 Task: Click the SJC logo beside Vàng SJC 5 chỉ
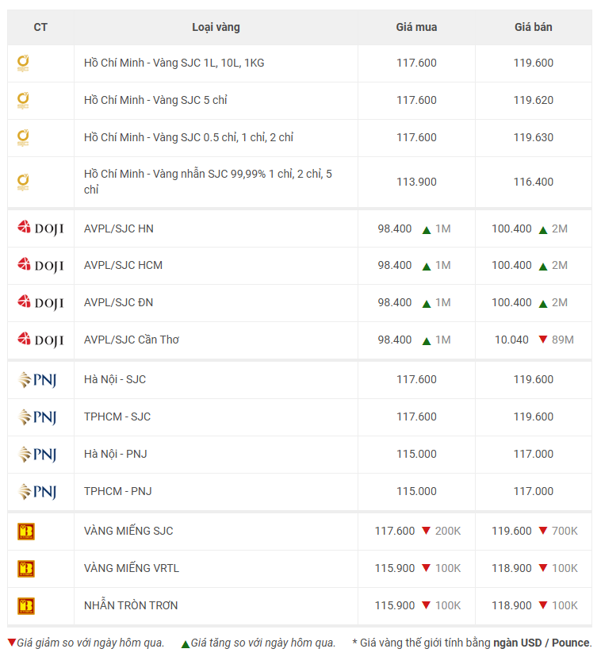[23, 101]
